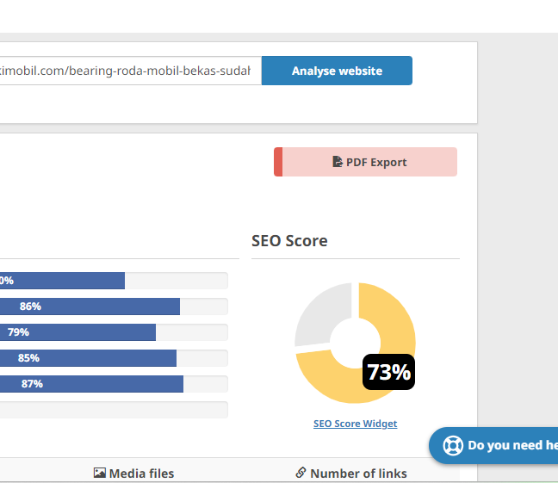Click the 73% score badge
Screen dimensions: 558x483
pos(388,372)
